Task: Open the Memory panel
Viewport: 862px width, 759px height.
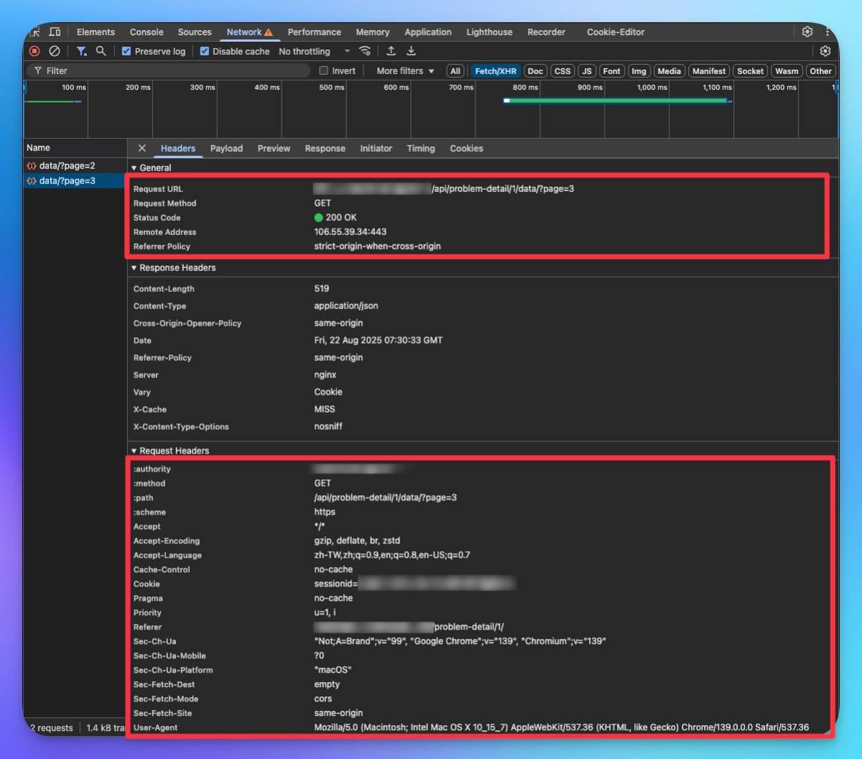Action: 372,32
